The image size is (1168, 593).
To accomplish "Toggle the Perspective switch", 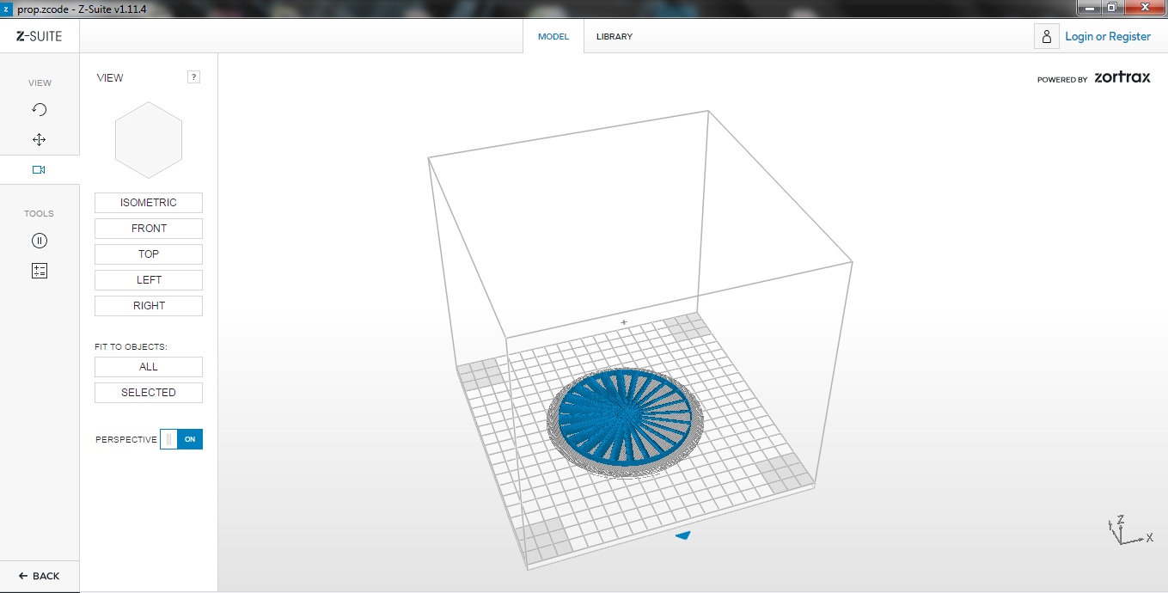I will coord(181,439).
